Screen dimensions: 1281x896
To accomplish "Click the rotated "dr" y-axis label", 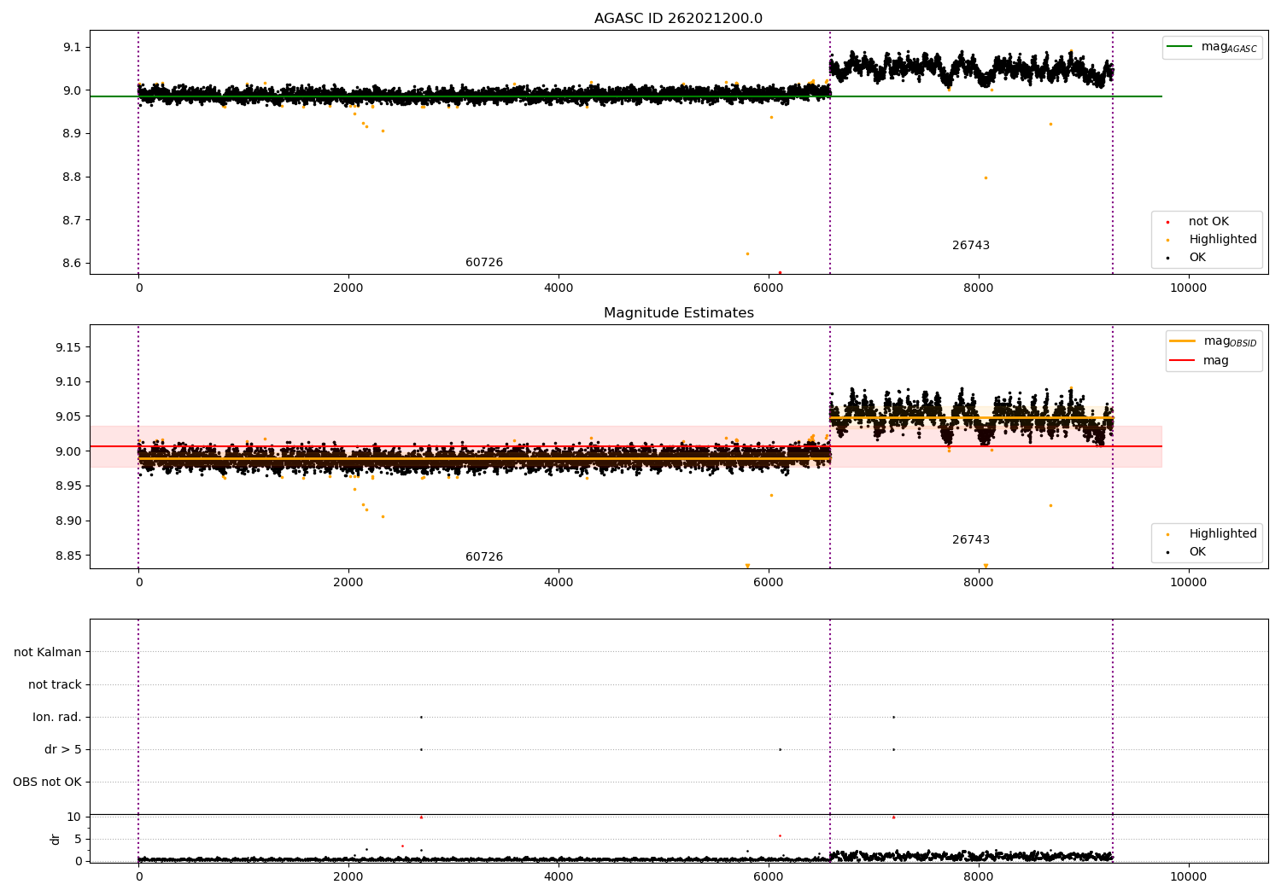I will [56, 839].
